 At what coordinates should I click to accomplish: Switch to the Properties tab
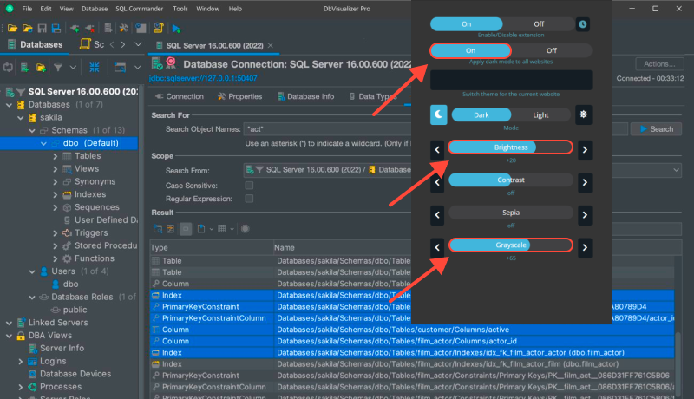[239, 96]
